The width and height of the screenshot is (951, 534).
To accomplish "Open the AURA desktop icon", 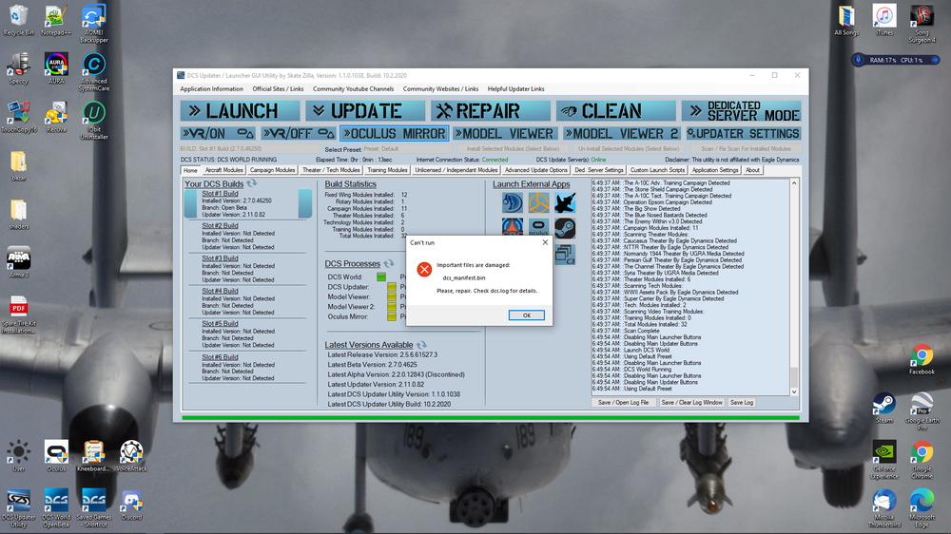I will [56, 67].
